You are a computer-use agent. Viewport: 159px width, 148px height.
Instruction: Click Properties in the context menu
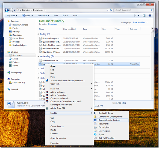[x=55, y=143]
